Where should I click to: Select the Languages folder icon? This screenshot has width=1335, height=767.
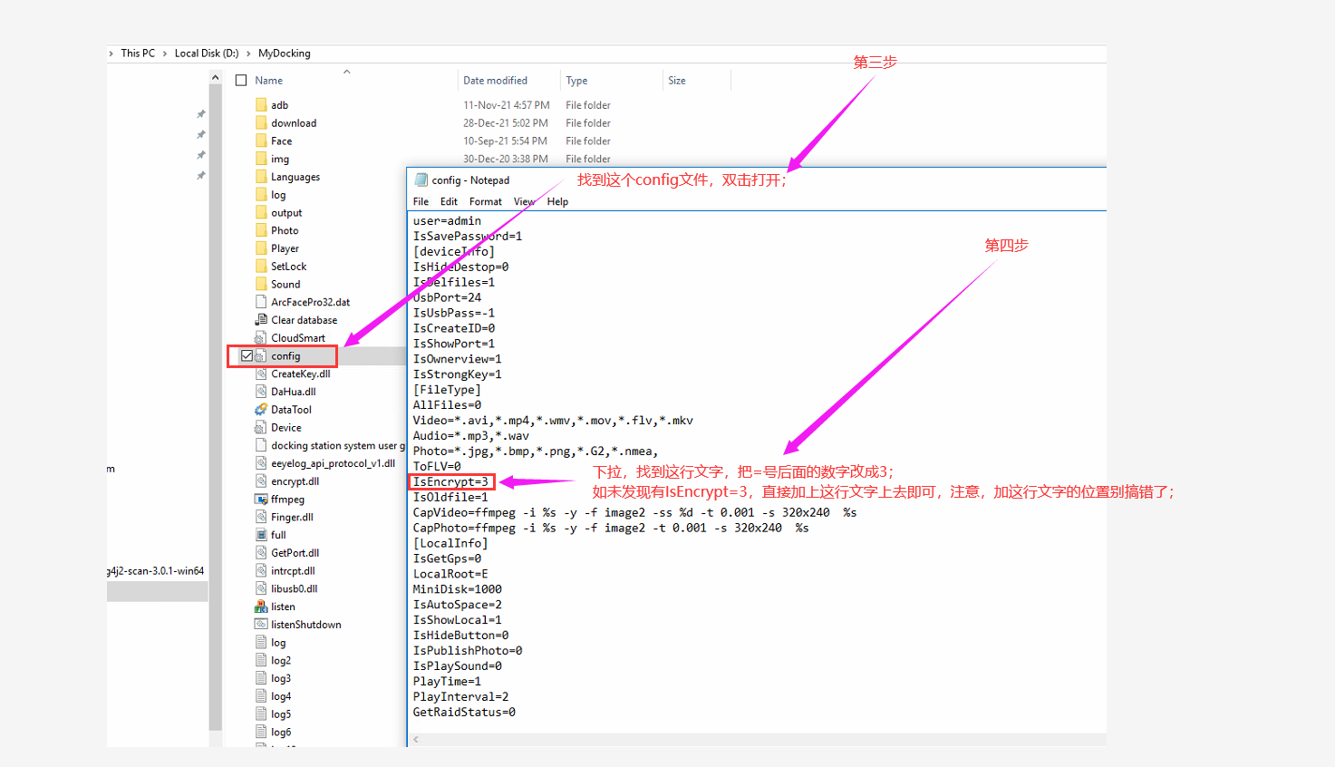[x=261, y=177]
